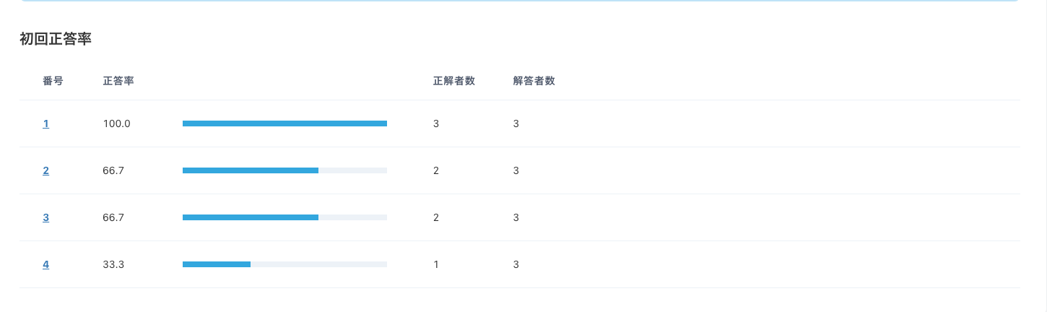Click the 番号 column header
Image resolution: width=1047 pixels, height=312 pixels.
point(53,81)
